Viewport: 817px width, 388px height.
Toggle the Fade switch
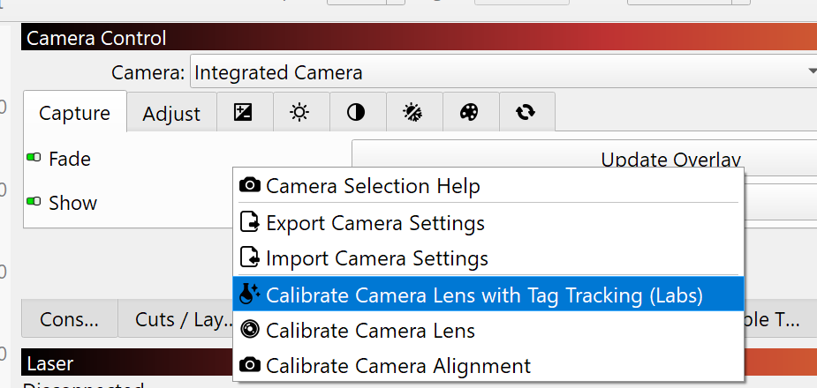[34, 157]
